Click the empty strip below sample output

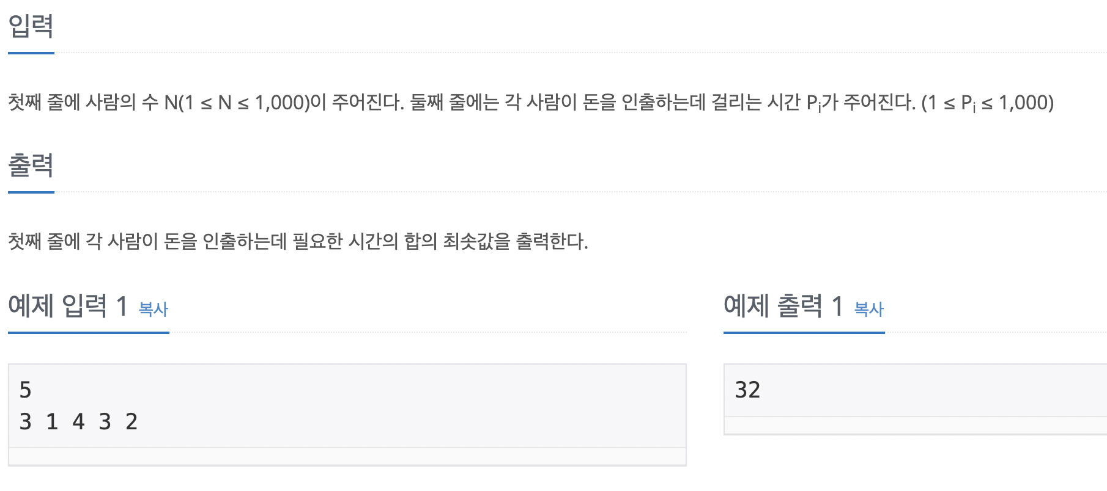916,425
